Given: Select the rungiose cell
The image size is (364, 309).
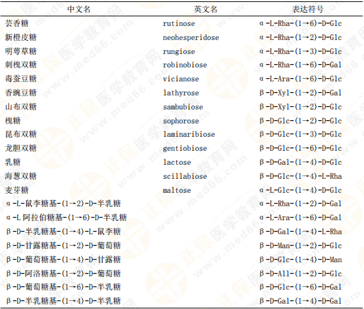Looking at the screenshot, I should (x=179, y=51).
